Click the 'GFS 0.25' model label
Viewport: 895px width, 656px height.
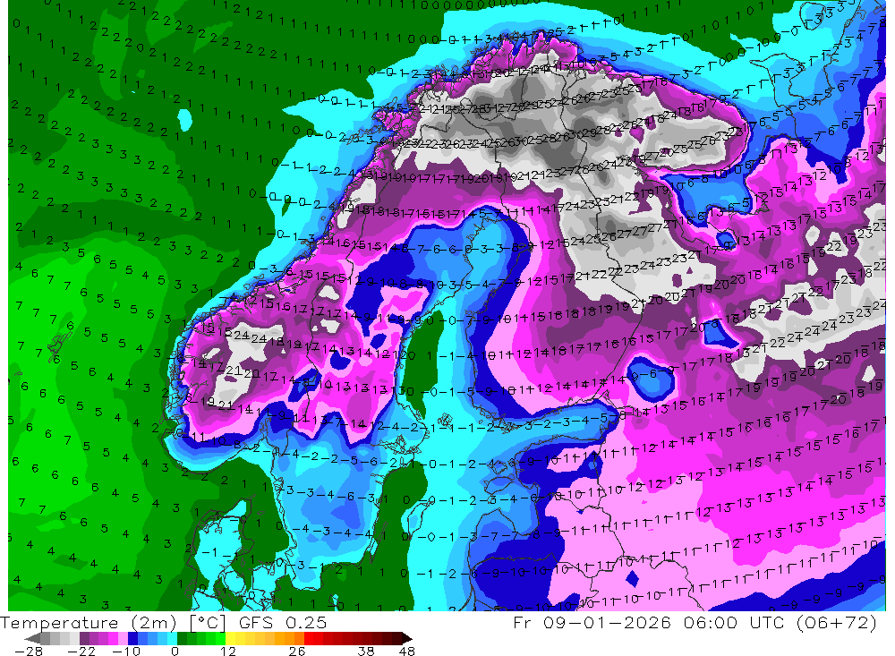click(x=283, y=622)
